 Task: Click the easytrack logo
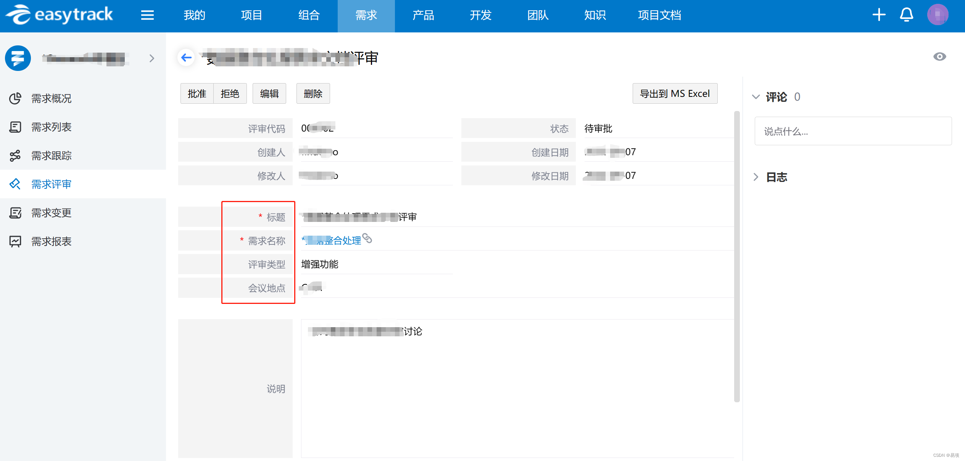coord(60,15)
